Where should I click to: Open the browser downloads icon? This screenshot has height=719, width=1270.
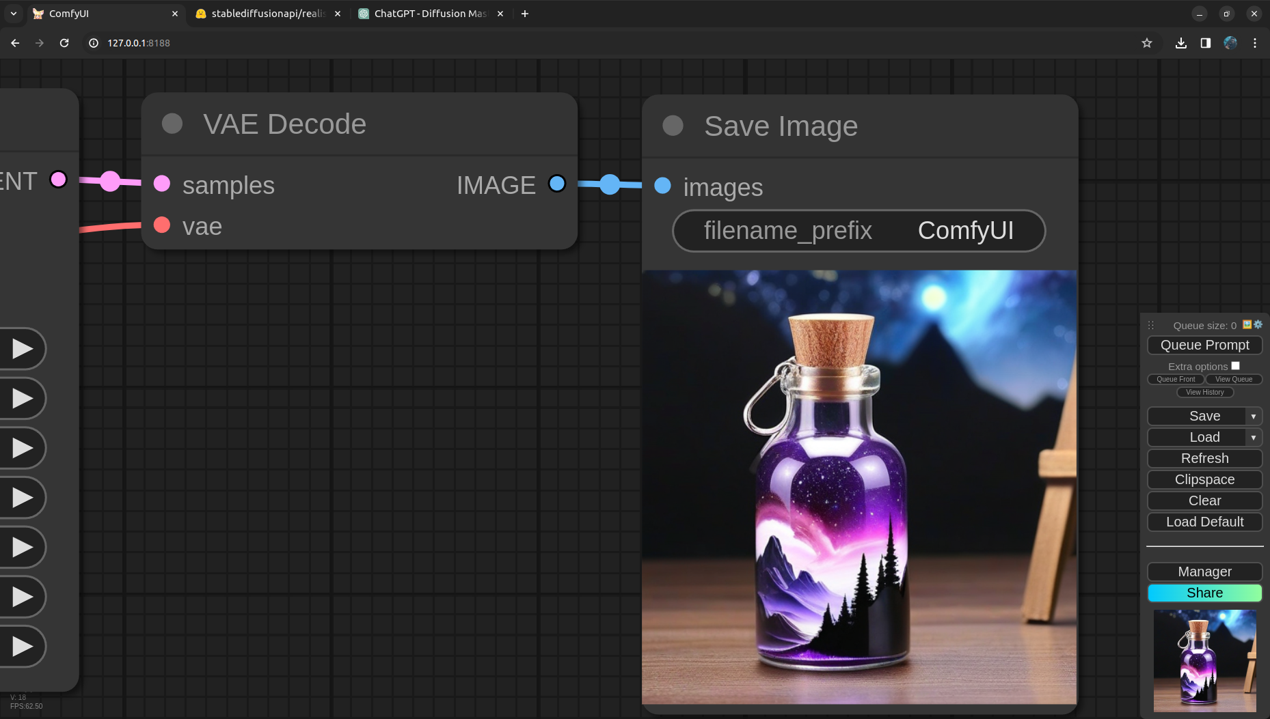[x=1181, y=43]
